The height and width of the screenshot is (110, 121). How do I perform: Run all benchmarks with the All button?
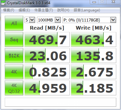click(x=14, y=23)
